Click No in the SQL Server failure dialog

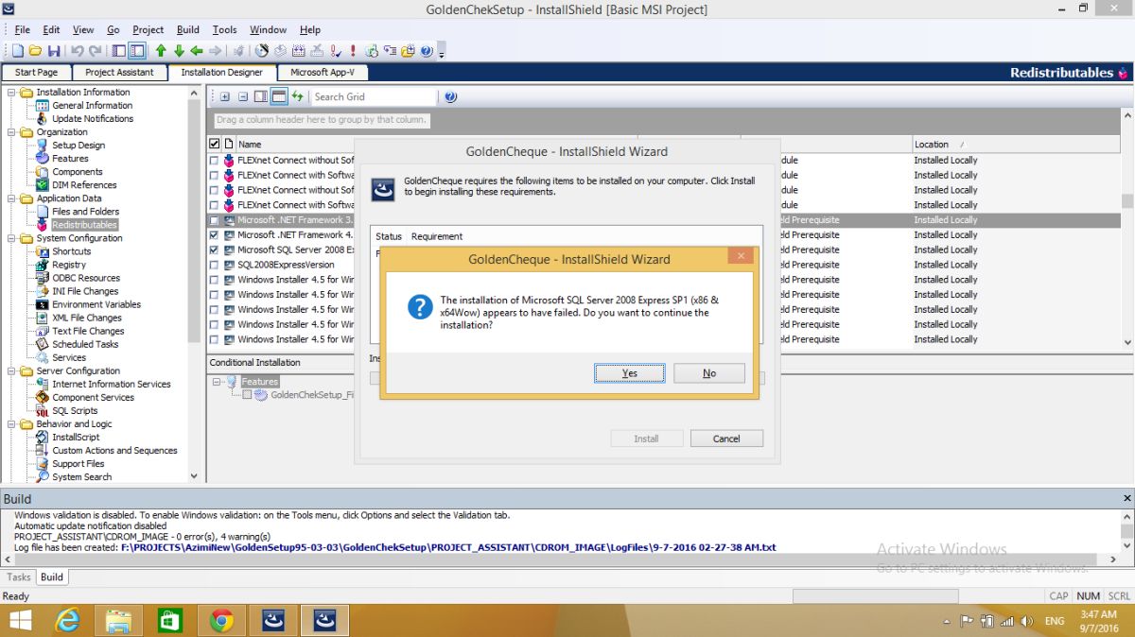pyautogui.click(x=709, y=373)
